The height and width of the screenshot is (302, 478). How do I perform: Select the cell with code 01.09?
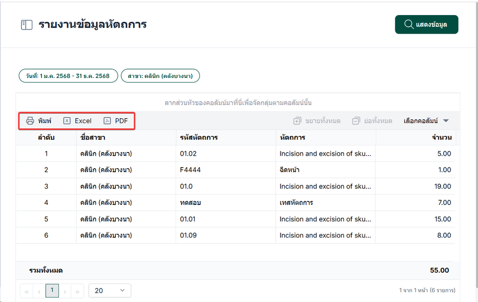coord(226,236)
